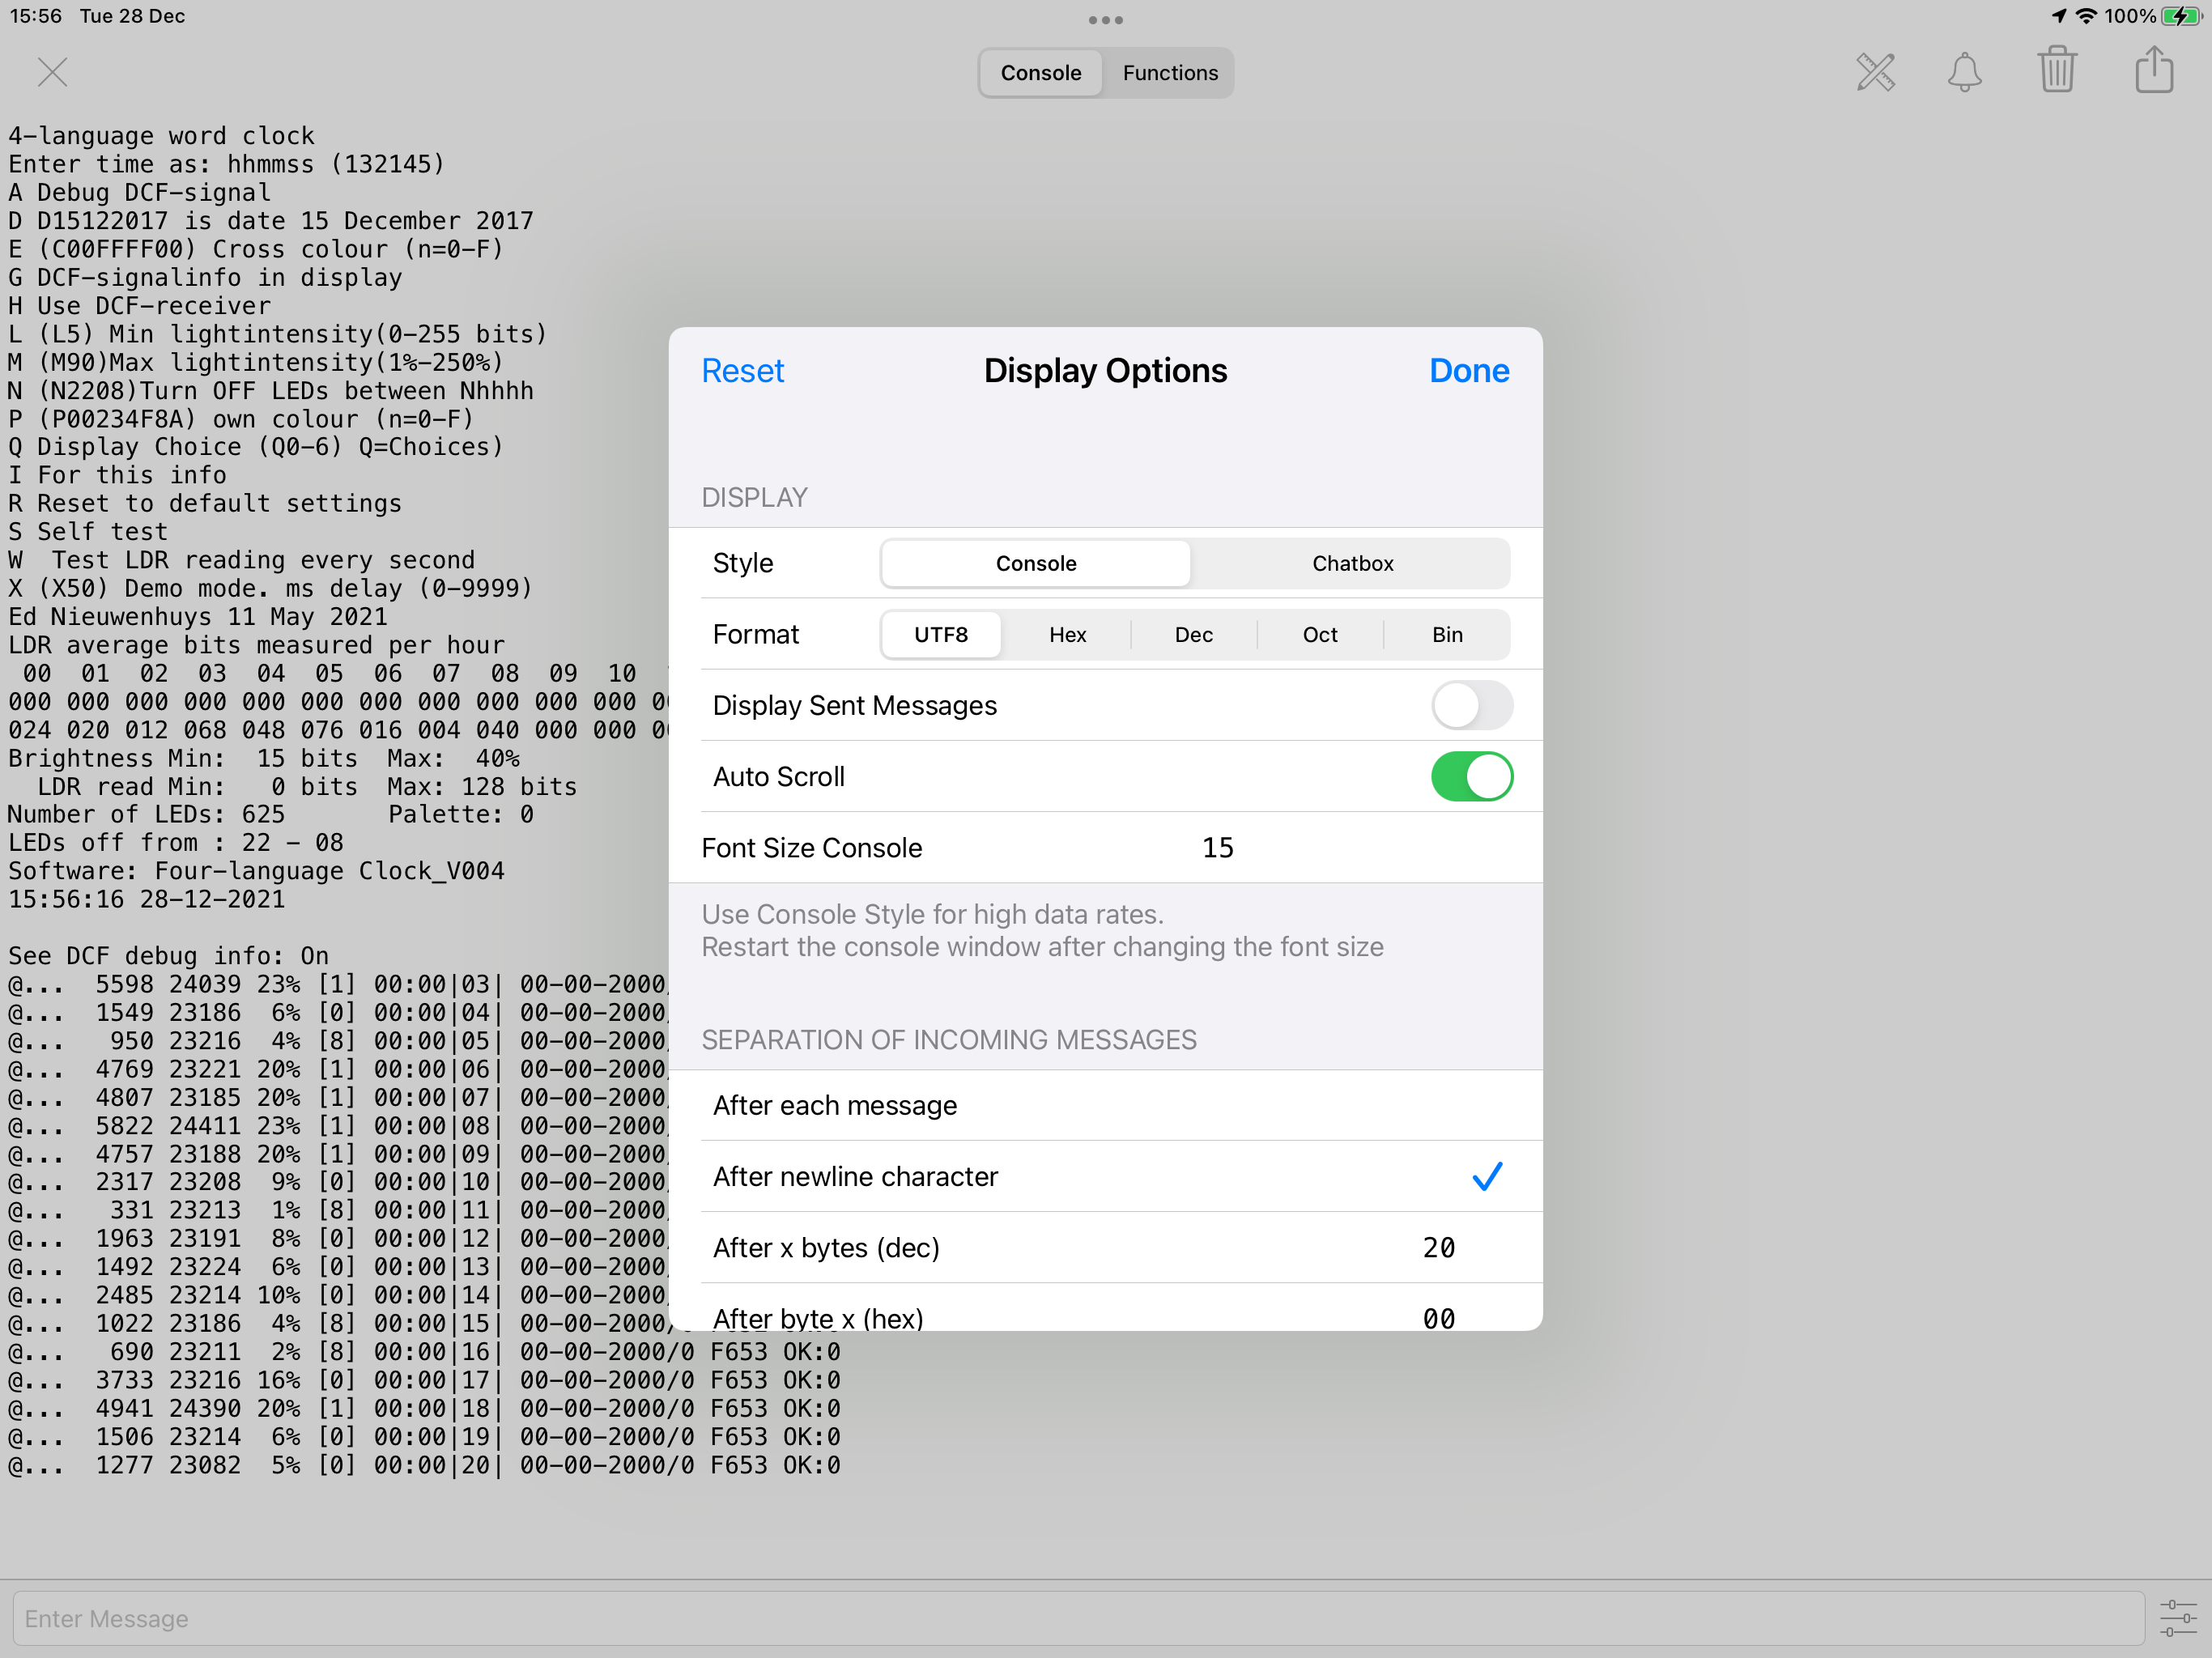The height and width of the screenshot is (1658, 2212).
Task: Tap the clock time 15:56 in status bar
Action: tap(36, 16)
